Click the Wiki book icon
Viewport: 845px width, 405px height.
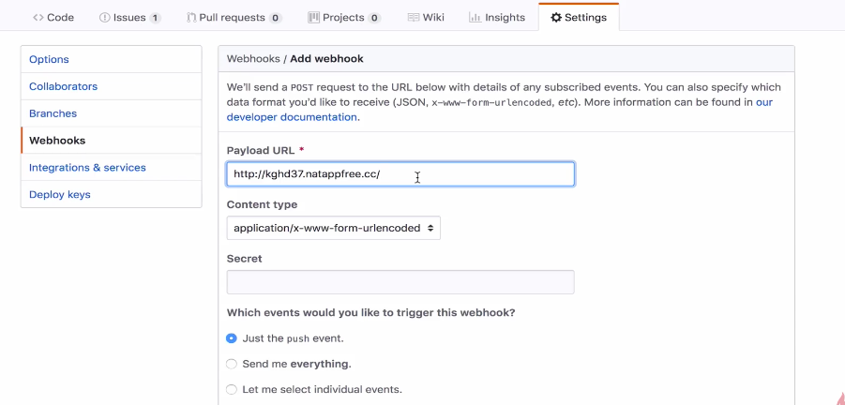point(414,18)
